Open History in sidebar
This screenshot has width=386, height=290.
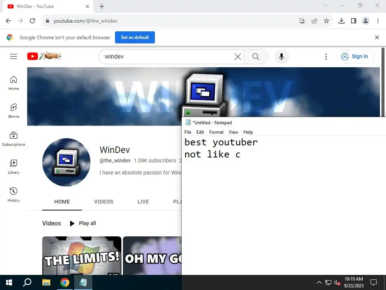(14, 195)
